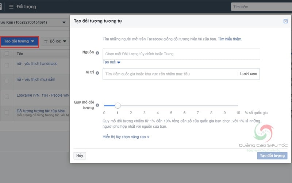
Task: Click the Nguồn source input field
Action: 181,54
